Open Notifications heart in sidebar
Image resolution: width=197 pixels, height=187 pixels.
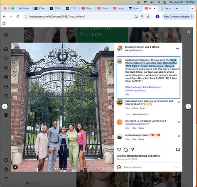6,96
